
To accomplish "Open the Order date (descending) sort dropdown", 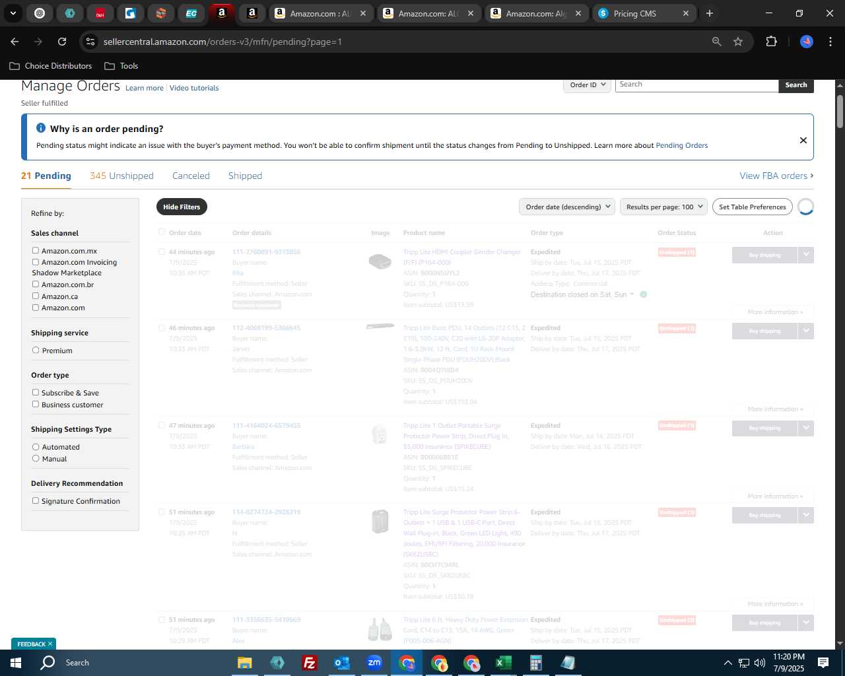I will click(x=567, y=207).
